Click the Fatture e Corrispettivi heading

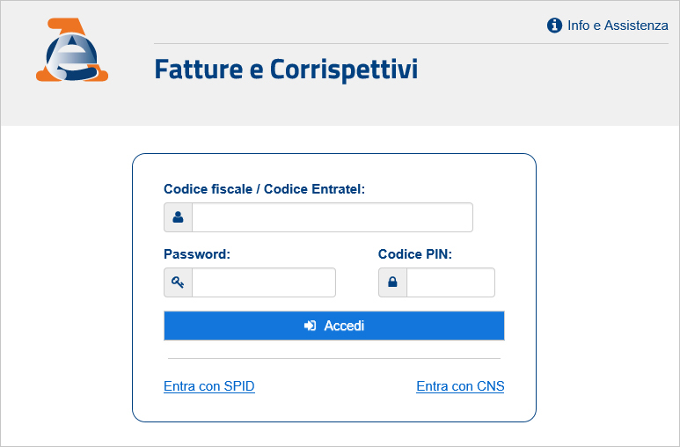[x=286, y=69]
